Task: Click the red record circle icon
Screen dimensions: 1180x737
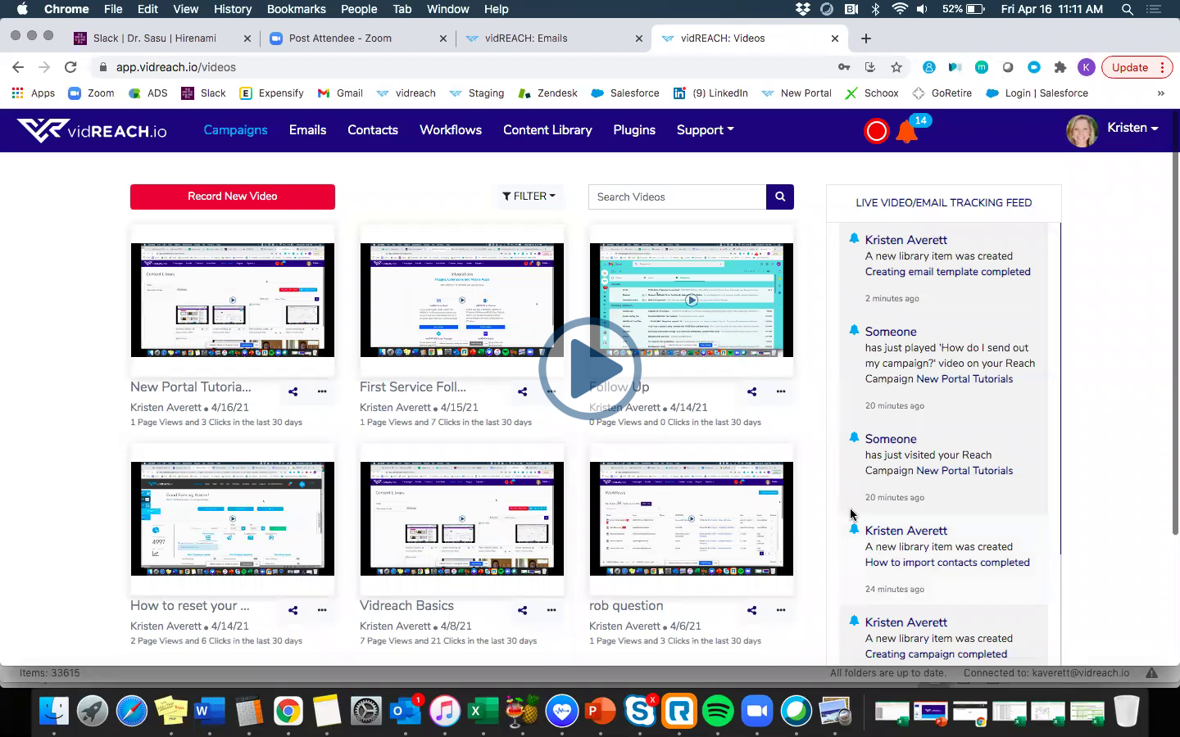Action: [876, 131]
